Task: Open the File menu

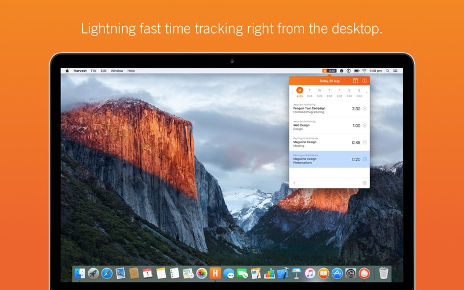Action: coord(93,71)
